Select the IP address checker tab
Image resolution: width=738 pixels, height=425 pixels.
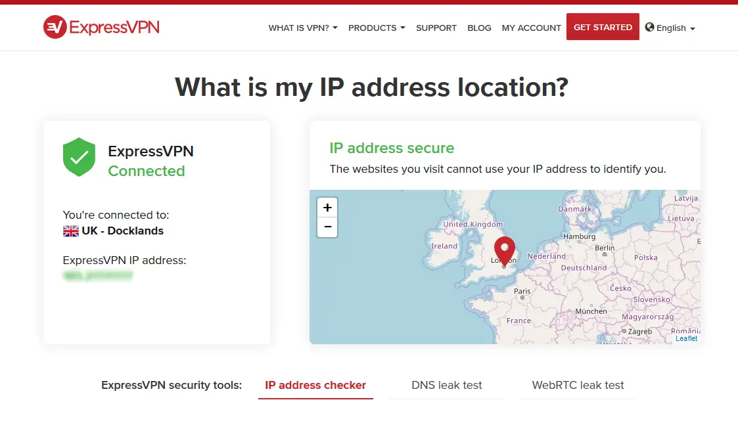pyautogui.click(x=315, y=386)
